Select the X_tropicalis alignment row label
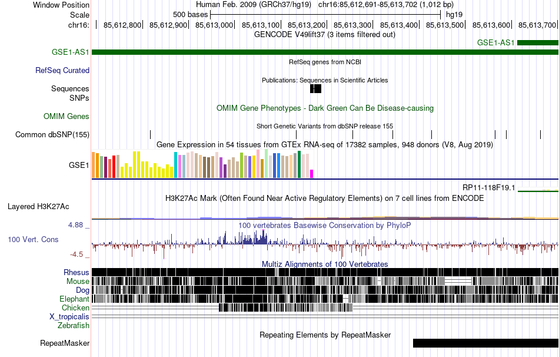 click(69, 317)
